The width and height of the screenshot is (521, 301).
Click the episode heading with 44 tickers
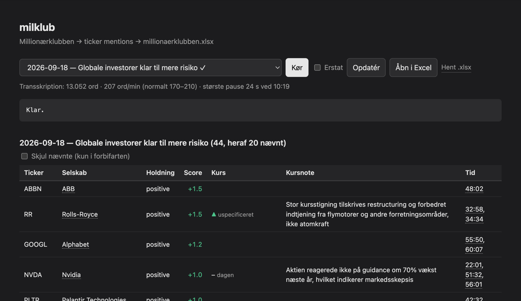click(x=153, y=143)
